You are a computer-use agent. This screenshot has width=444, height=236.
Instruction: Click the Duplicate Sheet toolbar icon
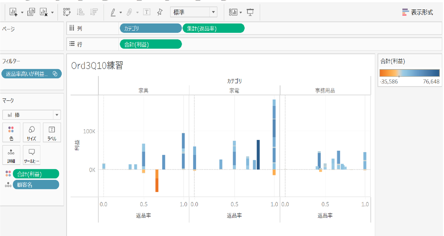click(x=31, y=12)
